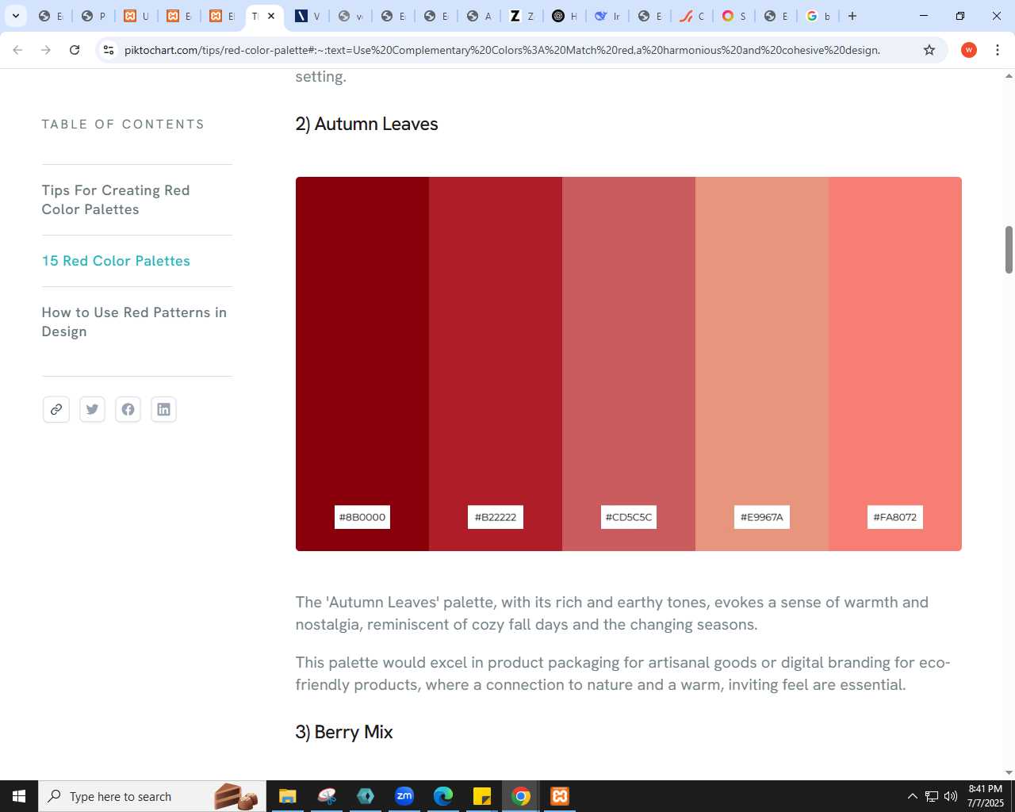The height and width of the screenshot is (812, 1015).
Task: Launch Zoom from the taskbar
Action: point(404,796)
